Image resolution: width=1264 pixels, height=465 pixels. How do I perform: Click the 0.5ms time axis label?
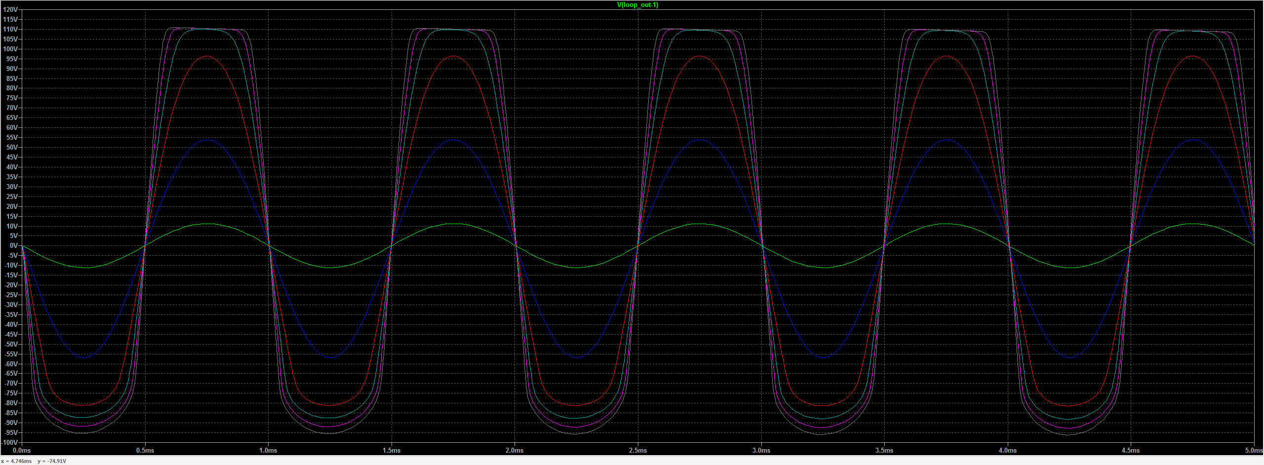pyautogui.click(x=145, y=450)
